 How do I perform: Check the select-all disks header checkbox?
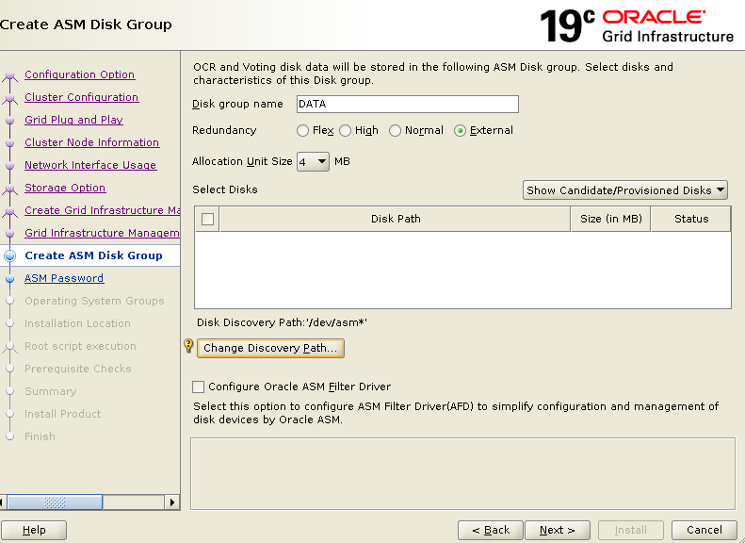click(207, 219)
